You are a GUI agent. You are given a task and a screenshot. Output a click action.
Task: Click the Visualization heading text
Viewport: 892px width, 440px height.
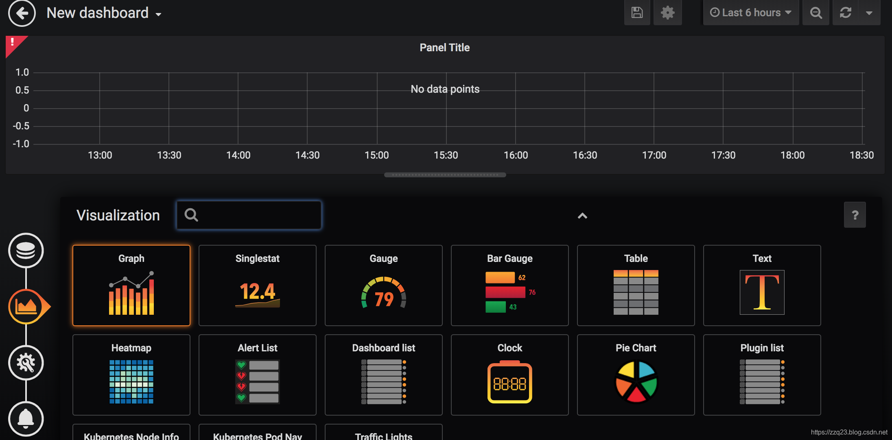118,215
